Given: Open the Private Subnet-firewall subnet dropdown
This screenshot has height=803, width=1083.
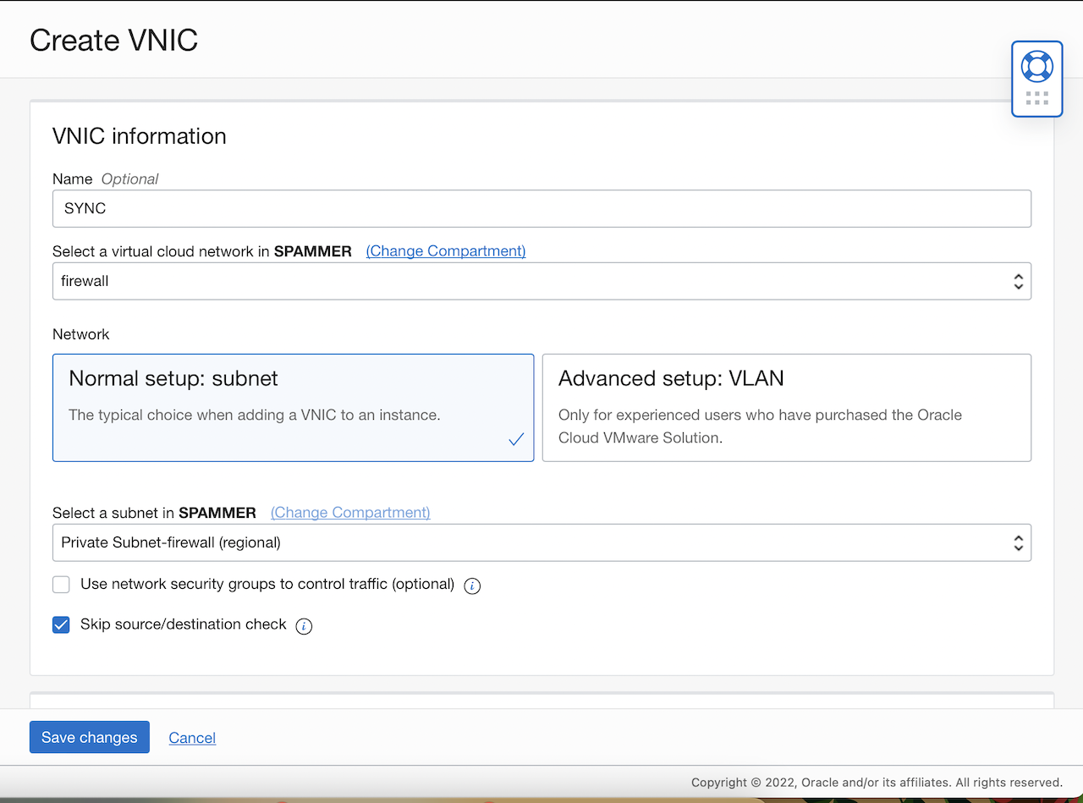Looking at the screenshot, I should 541,542.
